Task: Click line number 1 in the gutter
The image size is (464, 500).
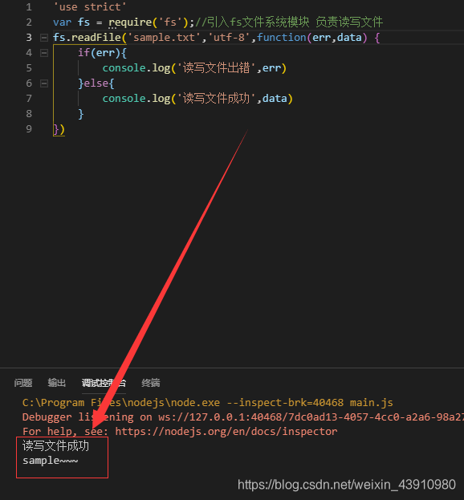Action: 29,7
